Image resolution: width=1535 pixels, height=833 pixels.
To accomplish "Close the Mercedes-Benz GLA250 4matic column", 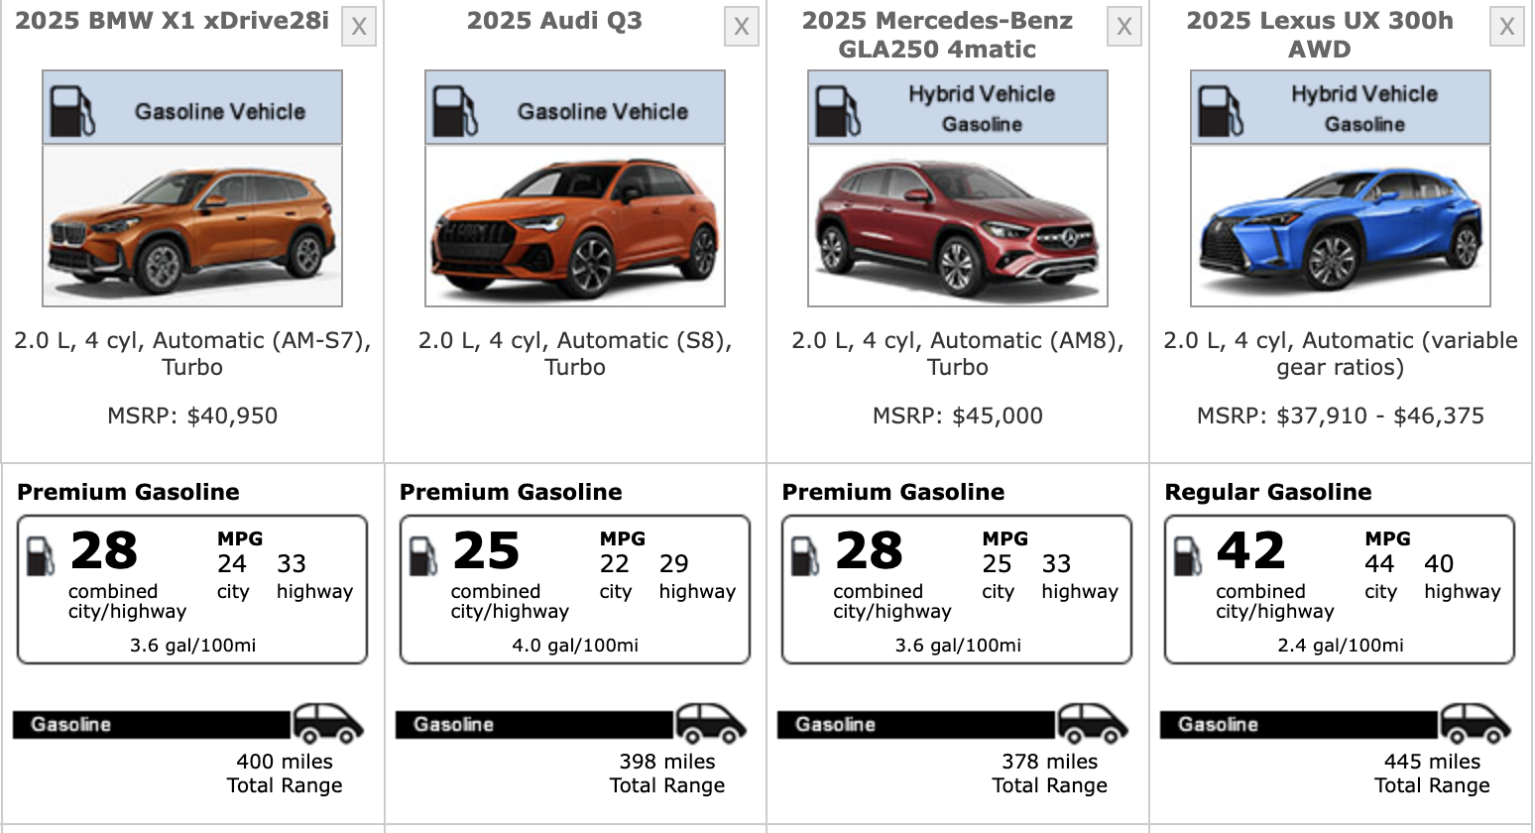I will (x=1123, y=27).
